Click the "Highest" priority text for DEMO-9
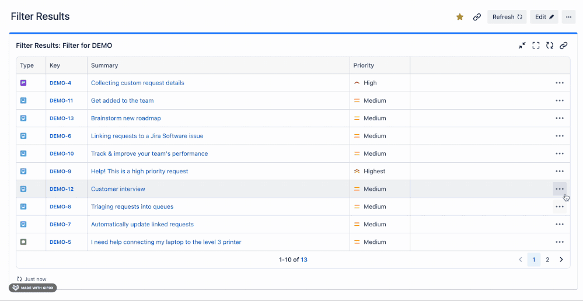 (x=375, y=171)
